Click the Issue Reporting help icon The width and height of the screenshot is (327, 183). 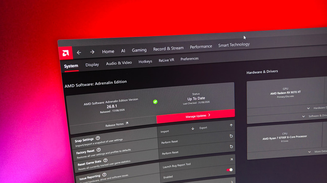point(104,175)
